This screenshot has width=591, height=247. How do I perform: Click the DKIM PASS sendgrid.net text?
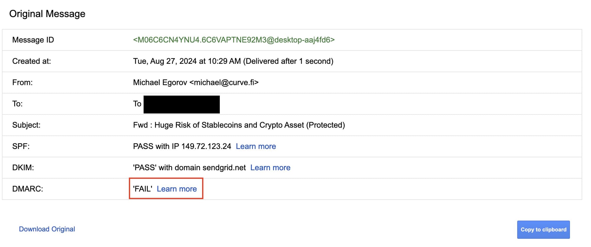[x=189, y=168]
